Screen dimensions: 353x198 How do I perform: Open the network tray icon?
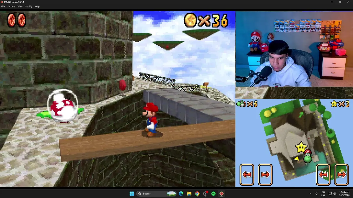(330, 194)
